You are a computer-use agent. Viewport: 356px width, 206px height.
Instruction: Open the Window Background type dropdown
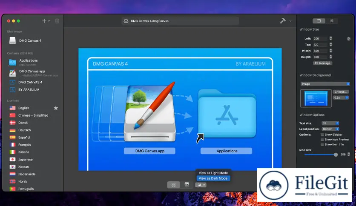[325, 84]
